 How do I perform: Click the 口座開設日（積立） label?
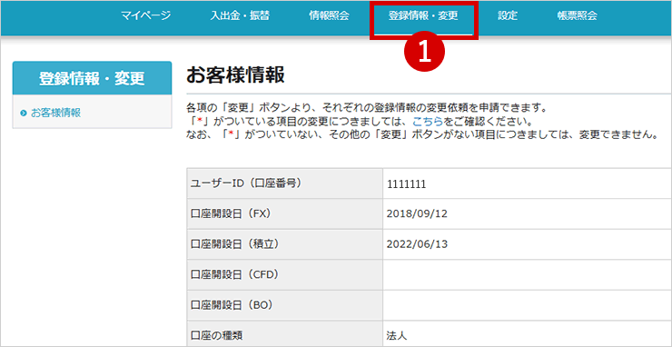pos(235,244)
